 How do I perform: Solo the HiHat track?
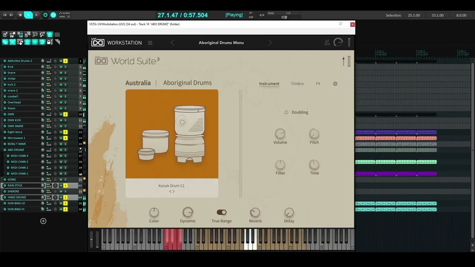[65, 79]
